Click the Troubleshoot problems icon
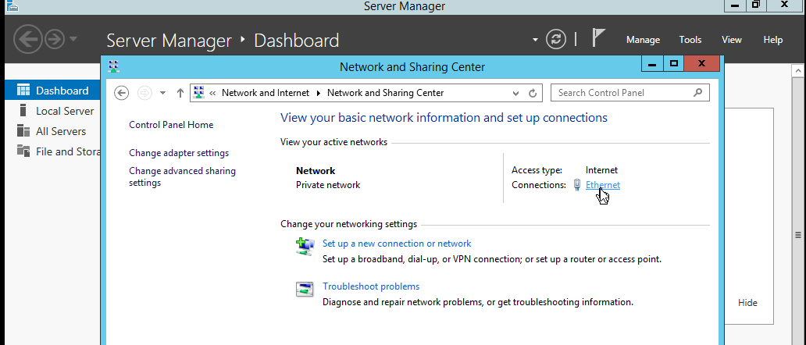The image size is (806, 345). (x=305, y=289)
